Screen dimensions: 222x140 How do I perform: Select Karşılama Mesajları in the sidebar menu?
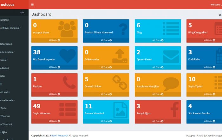(x=8, y=100)
